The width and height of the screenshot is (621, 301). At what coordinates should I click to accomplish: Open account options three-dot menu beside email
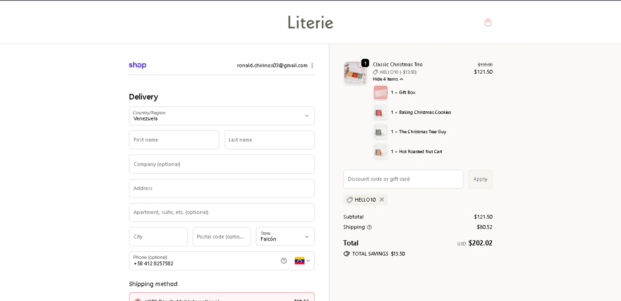tap(312, 65)
